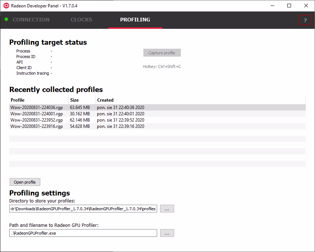Select profile Wow-20200831-223952.rgp

pos(37,120)
